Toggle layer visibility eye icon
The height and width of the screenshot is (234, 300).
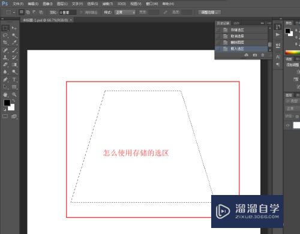[x=288, y=125]
